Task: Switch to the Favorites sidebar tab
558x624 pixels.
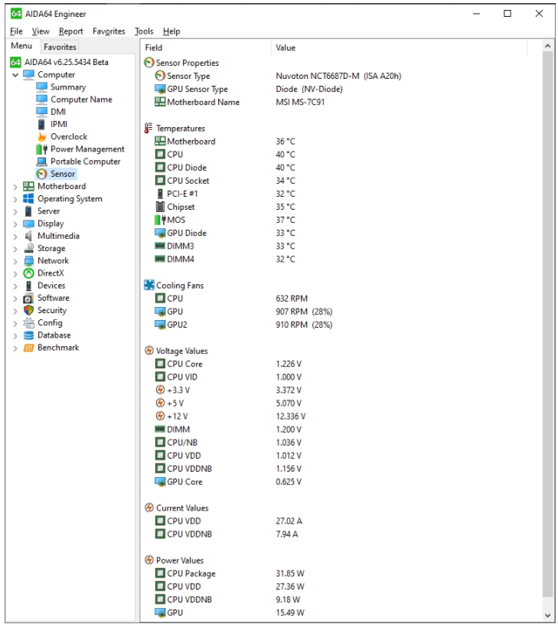Action: tap(60, 47)
